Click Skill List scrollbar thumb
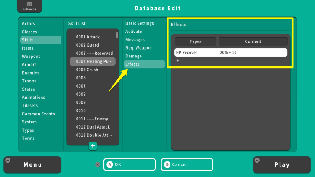This screenshot has height=177, width=315. [x=117, y=35]
